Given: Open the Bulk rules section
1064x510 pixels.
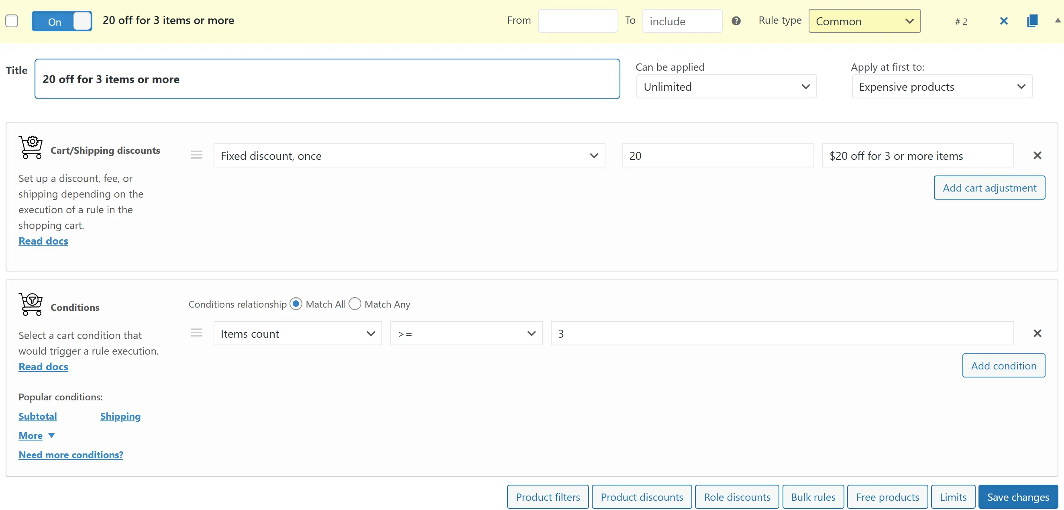Looking at the screenshot, I should click(813, 497).
